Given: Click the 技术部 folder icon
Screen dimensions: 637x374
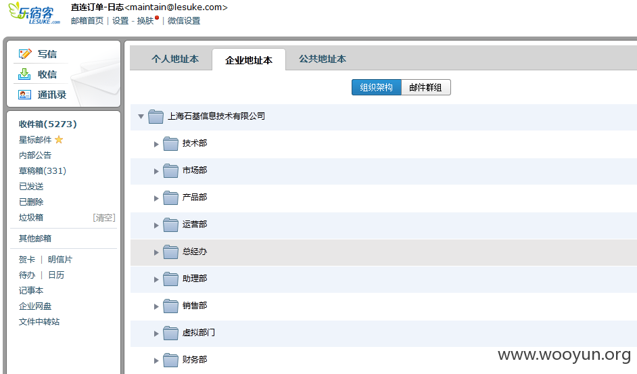Looking at the screenshot, I should (x=170, y=143).
